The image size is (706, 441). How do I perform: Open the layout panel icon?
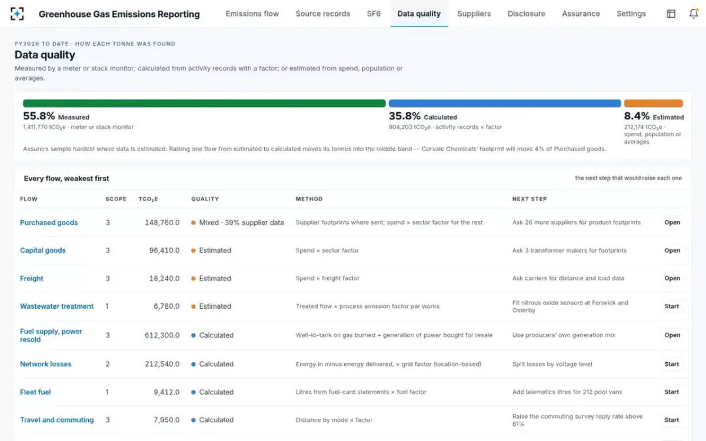coord(671,14)
